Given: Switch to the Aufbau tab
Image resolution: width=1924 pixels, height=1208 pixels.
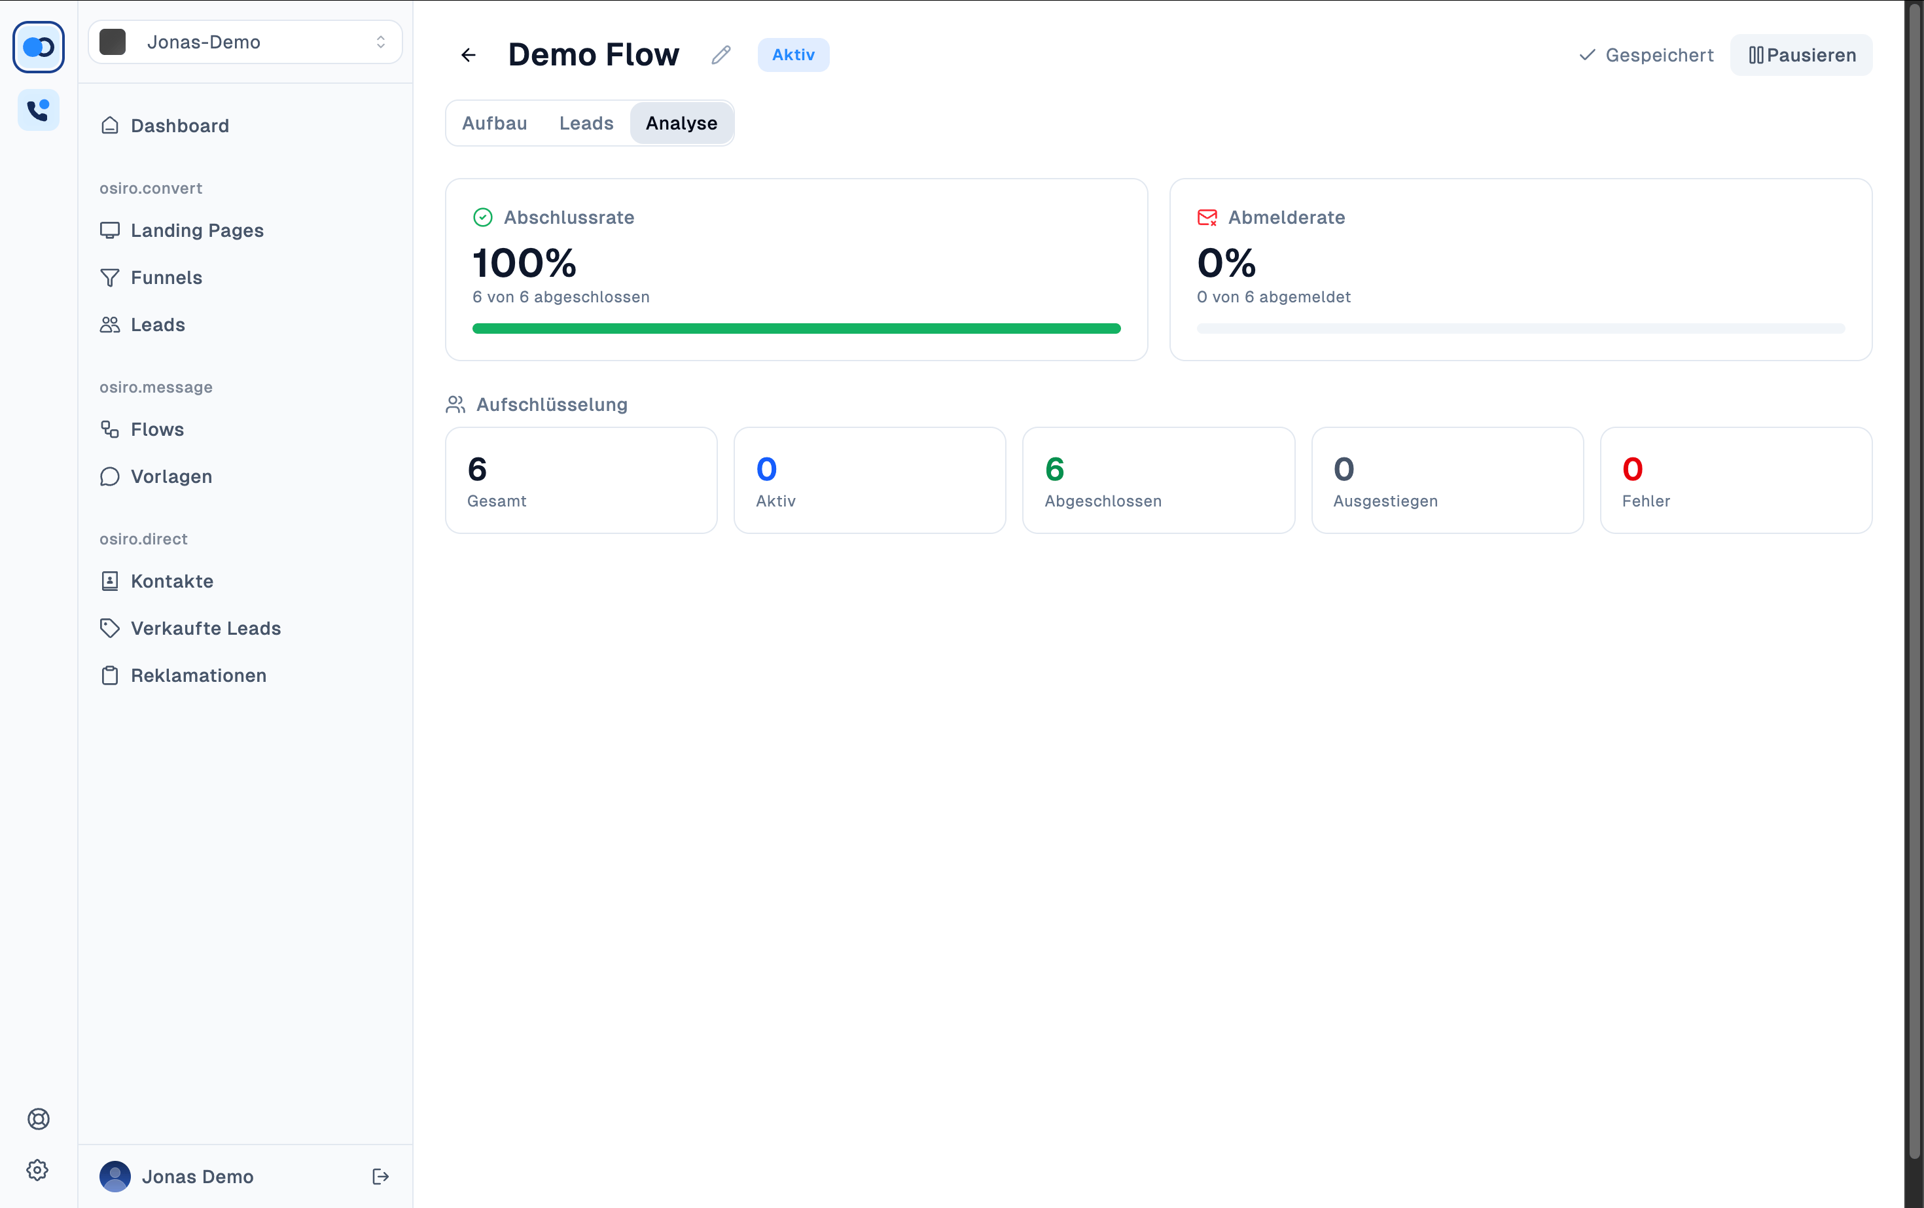Looking at the screenshot, I should (495, 123).
